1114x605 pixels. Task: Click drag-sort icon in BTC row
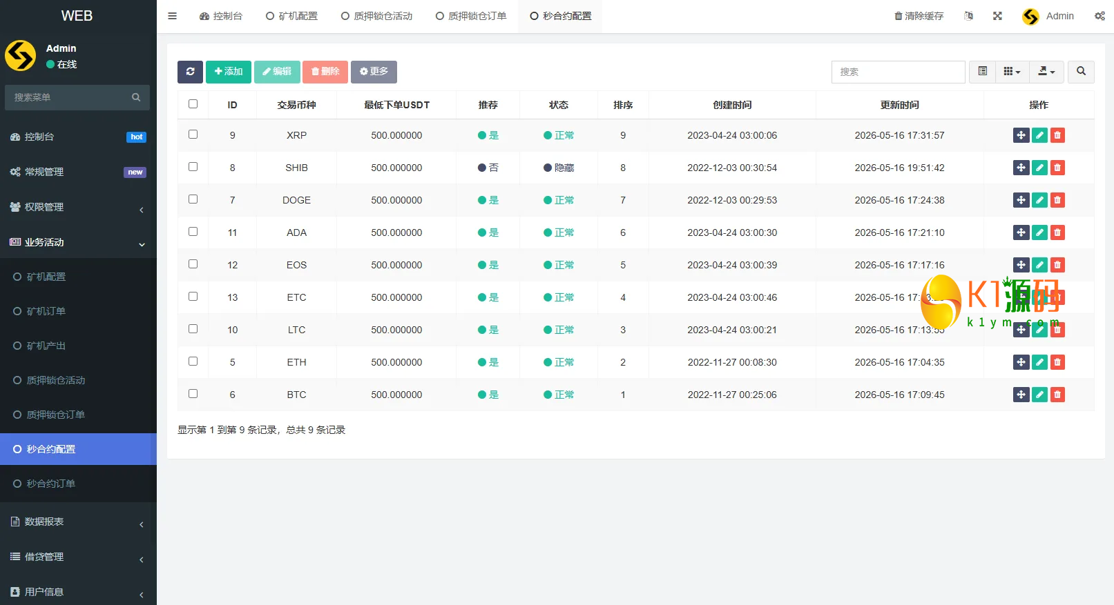pos(1021,395)
